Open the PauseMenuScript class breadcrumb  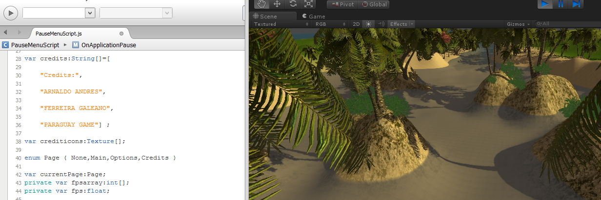[35, 45]
